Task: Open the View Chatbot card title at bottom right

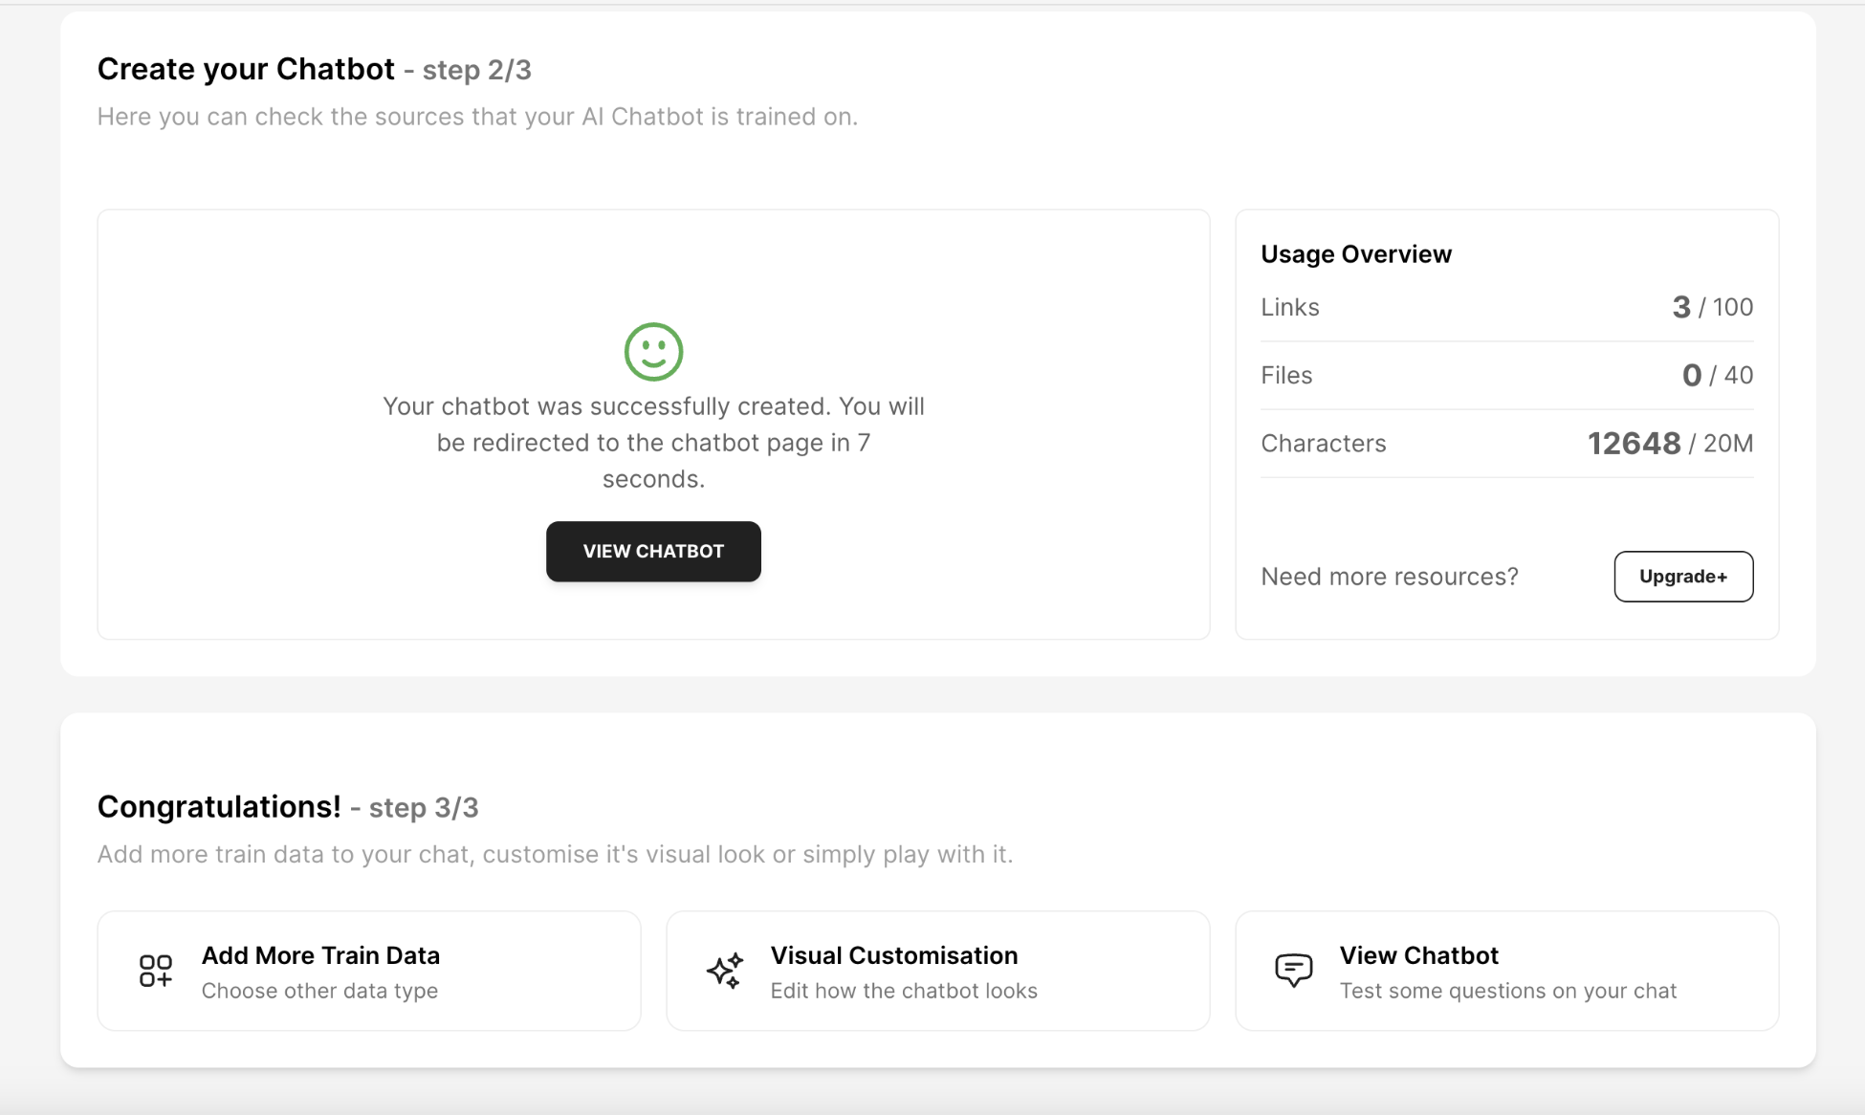Action: pos(1418,955)
